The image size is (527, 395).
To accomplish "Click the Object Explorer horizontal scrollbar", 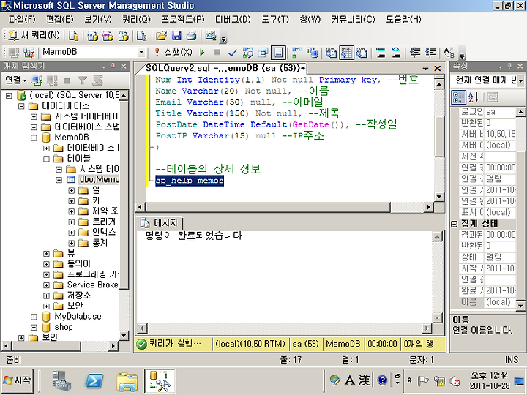I will click(47, 345).
